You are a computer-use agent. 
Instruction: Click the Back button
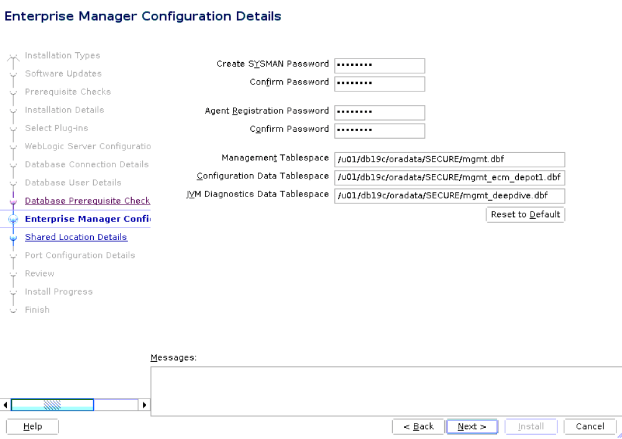[418, 427]
